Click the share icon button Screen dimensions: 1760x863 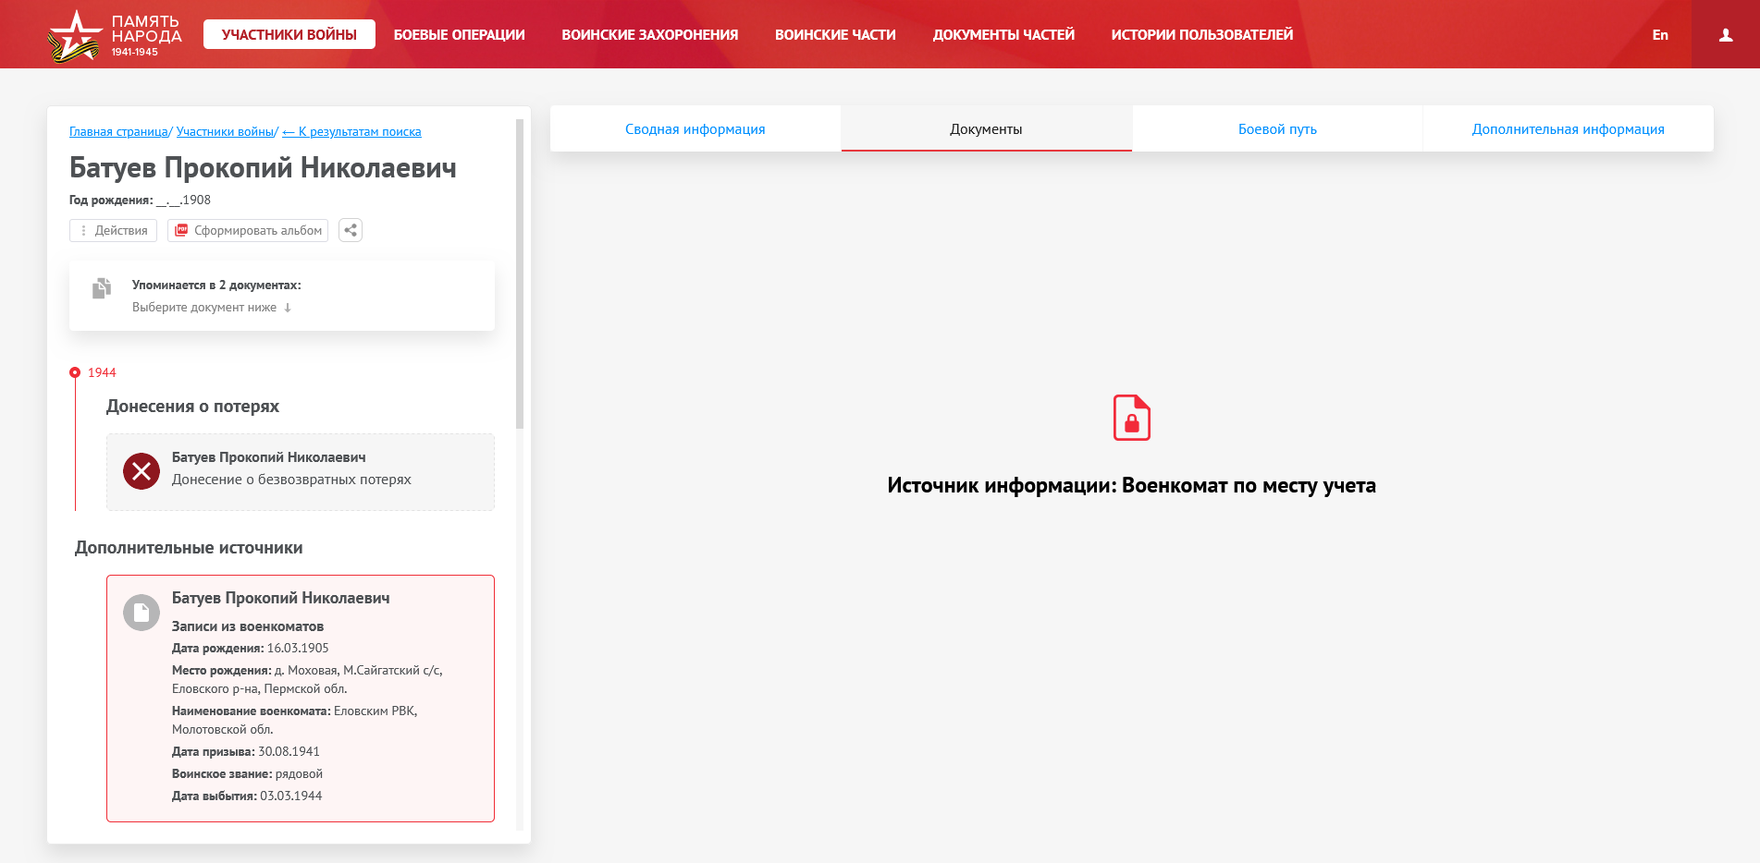(x=351, y=230)
